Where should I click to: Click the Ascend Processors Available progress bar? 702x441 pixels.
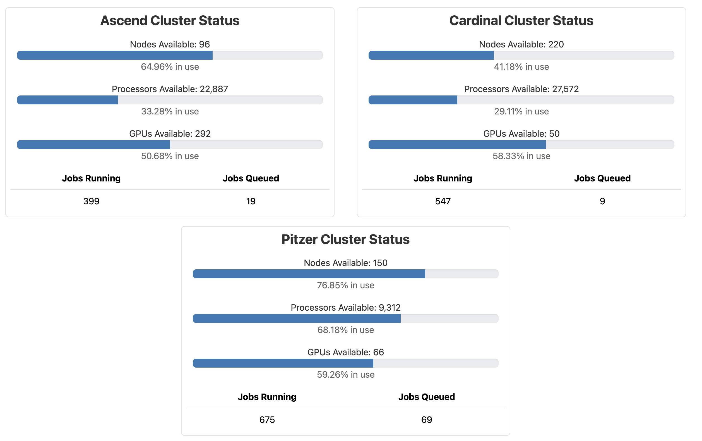(170, 100)
